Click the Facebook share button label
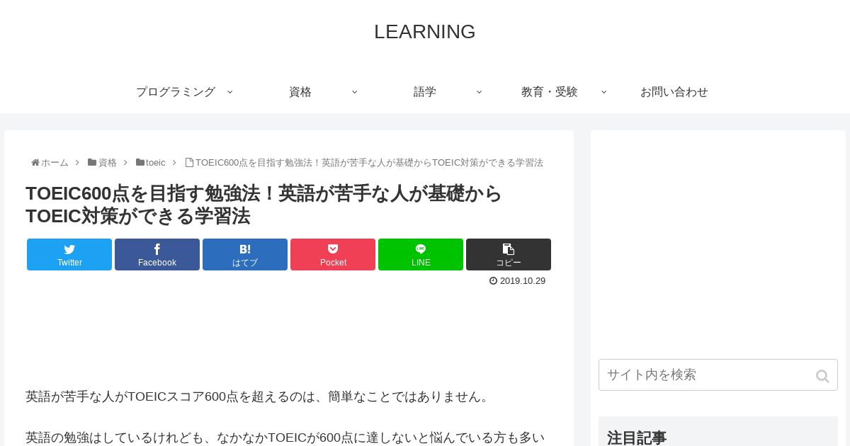 (157, 263)
